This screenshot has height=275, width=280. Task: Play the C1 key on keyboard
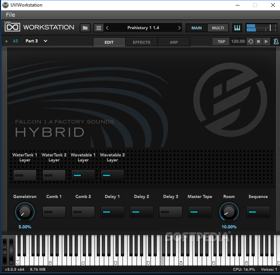tap(83, 260)
